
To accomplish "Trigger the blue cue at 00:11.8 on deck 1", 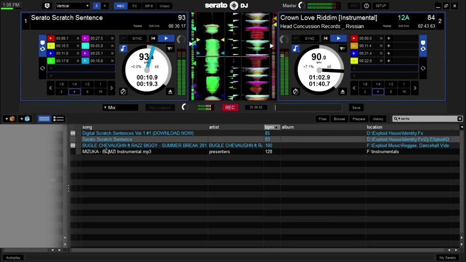I will click(x=51, y=53).
